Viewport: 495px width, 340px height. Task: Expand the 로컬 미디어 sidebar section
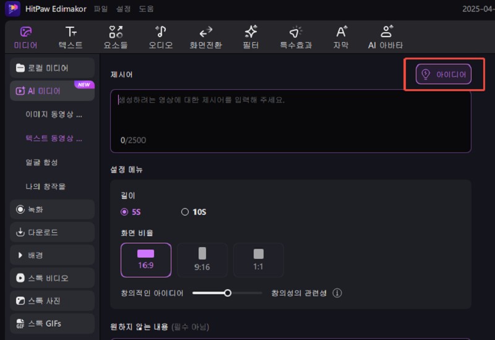point(53,68)
